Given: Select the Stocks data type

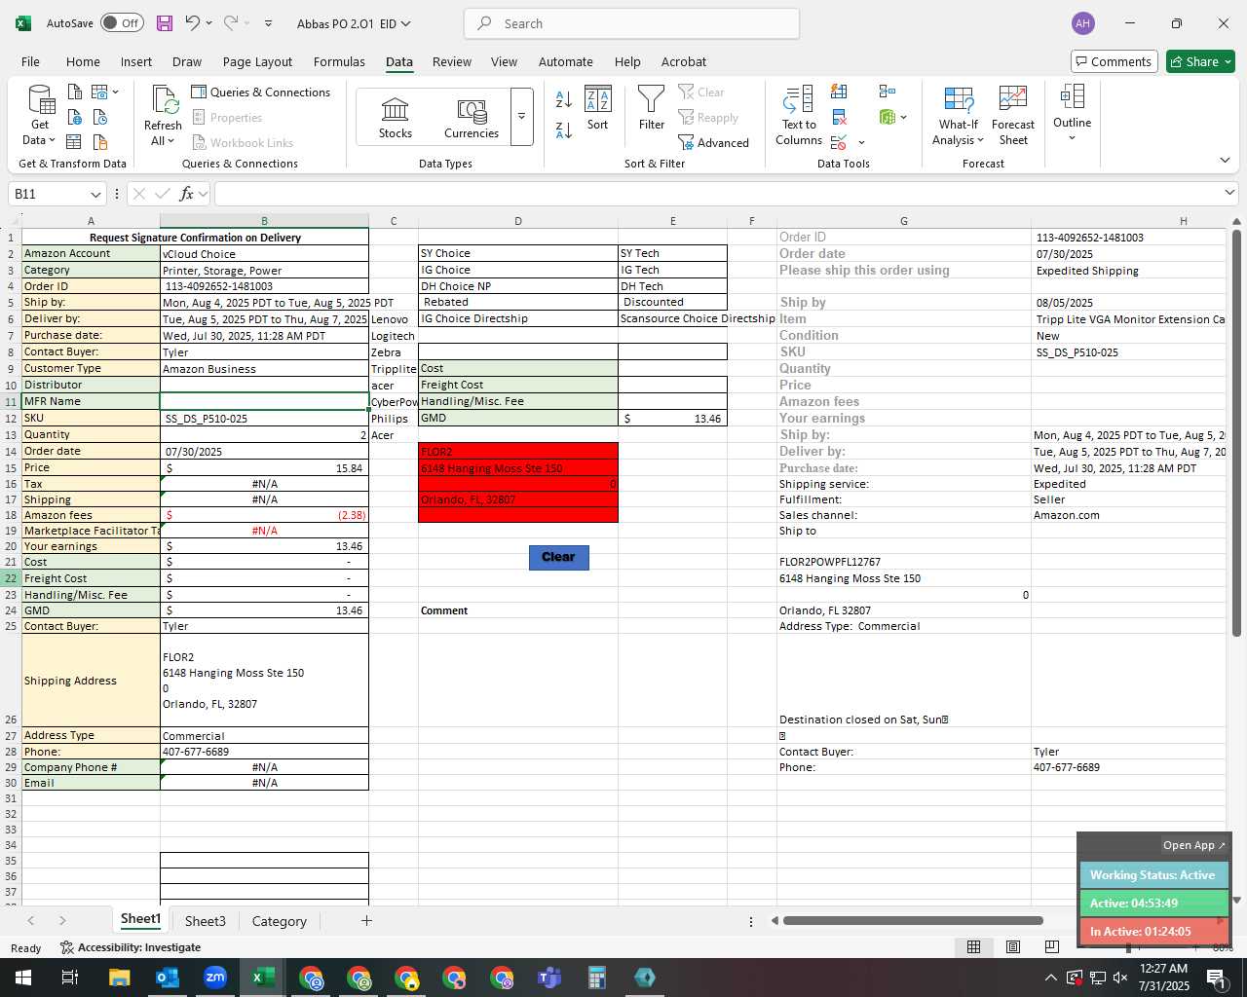Looking at the screenshot, I should coord(395,118).
